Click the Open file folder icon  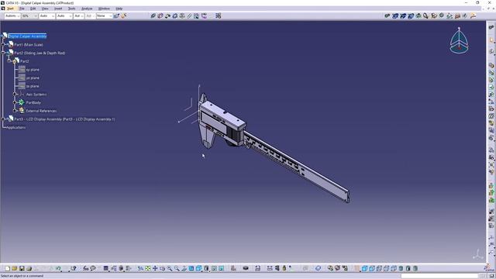coord(14,268)
